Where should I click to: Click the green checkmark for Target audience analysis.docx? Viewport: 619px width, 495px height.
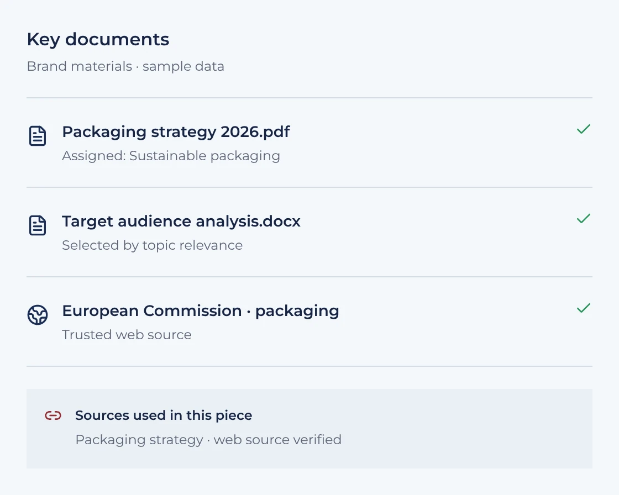coord(584,218)
